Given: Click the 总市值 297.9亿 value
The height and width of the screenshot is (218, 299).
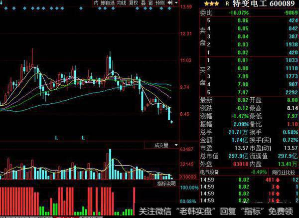Looking at the screenshot, I should (x=239, y=156).
